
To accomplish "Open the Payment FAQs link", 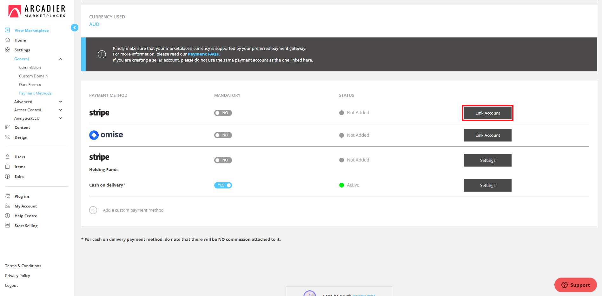I will coord(203,54).
